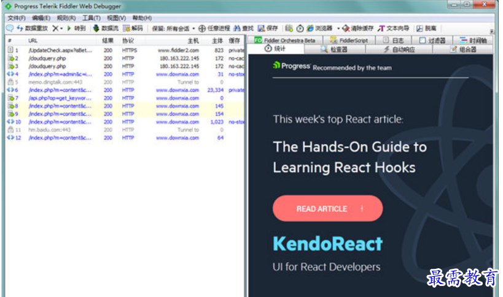Open the dropdown arrow after Browser button

coord(338,28)
